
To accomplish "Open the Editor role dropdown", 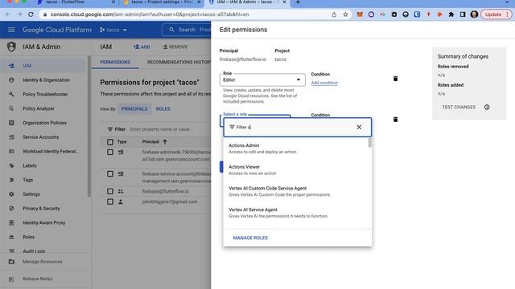I will point(262,80).
